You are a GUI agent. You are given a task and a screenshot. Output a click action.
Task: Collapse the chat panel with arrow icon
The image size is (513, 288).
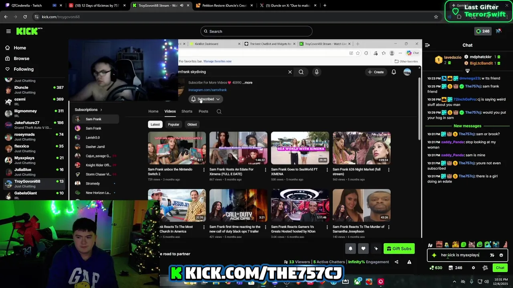(x=427, y=45)
